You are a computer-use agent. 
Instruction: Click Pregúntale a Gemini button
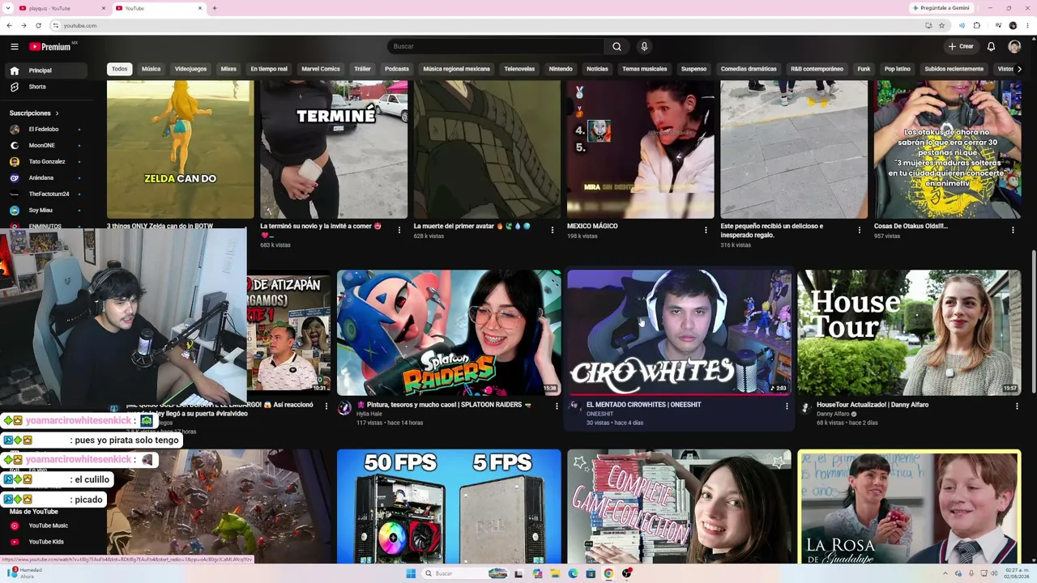941,8
